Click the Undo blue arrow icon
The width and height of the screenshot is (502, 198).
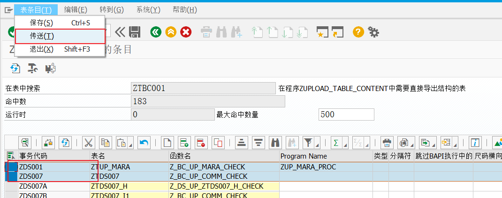tap(144, 143)
